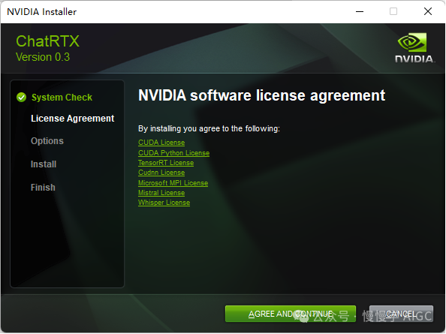Select the Options step in sidebar

(47, 141)
